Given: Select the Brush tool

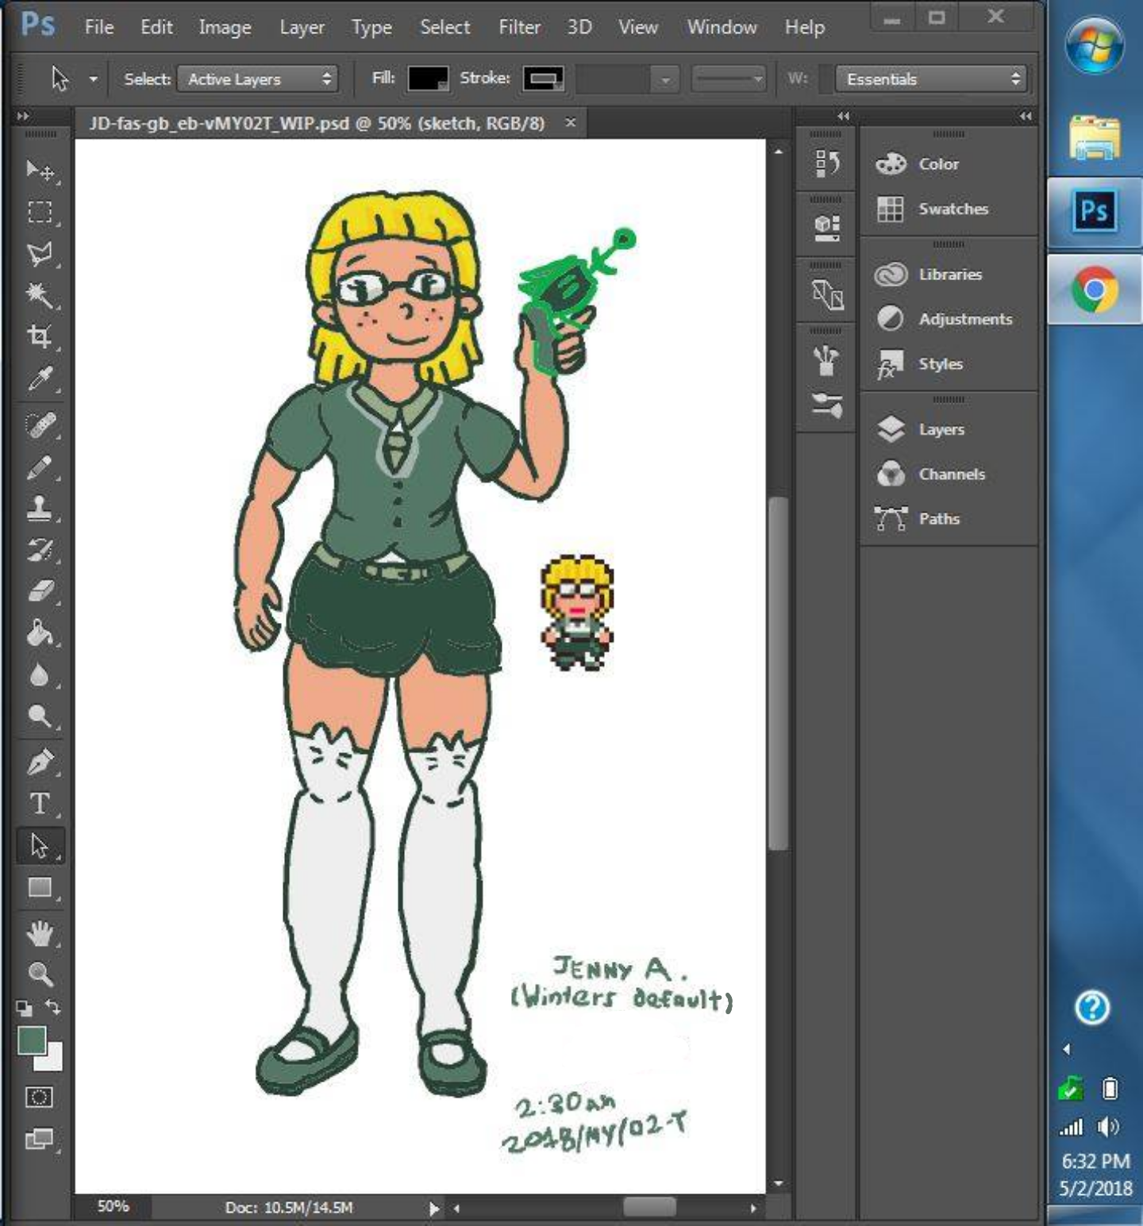Looking at the screenshot, I should click(x=40, y=467).
